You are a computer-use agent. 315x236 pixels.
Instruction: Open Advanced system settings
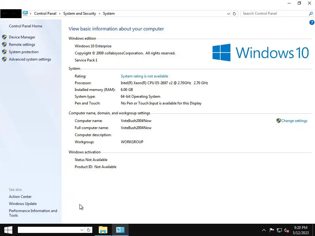(30, 59)
